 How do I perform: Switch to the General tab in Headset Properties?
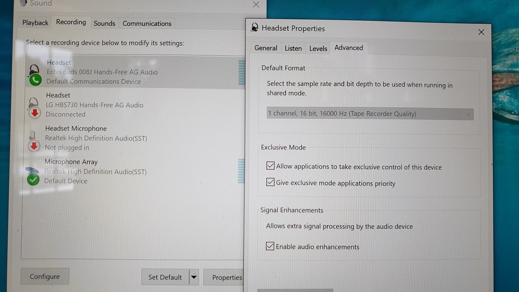pyautogui.click(x=266, y=48)
